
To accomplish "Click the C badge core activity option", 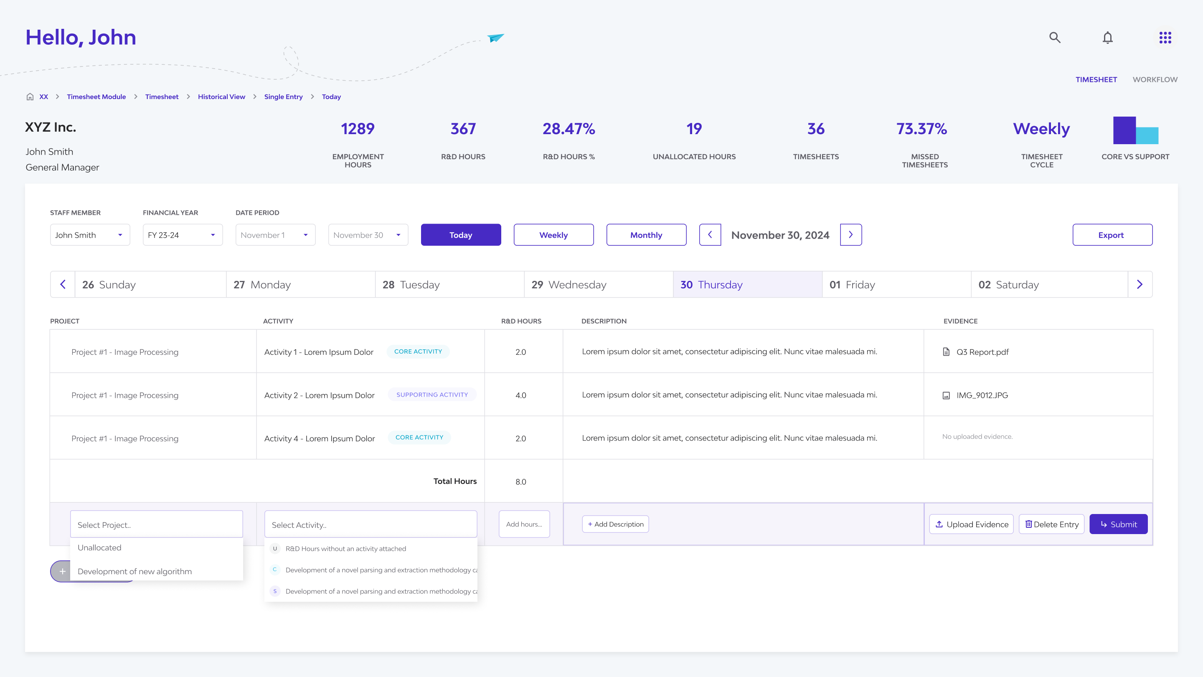I will pos(274,570).
